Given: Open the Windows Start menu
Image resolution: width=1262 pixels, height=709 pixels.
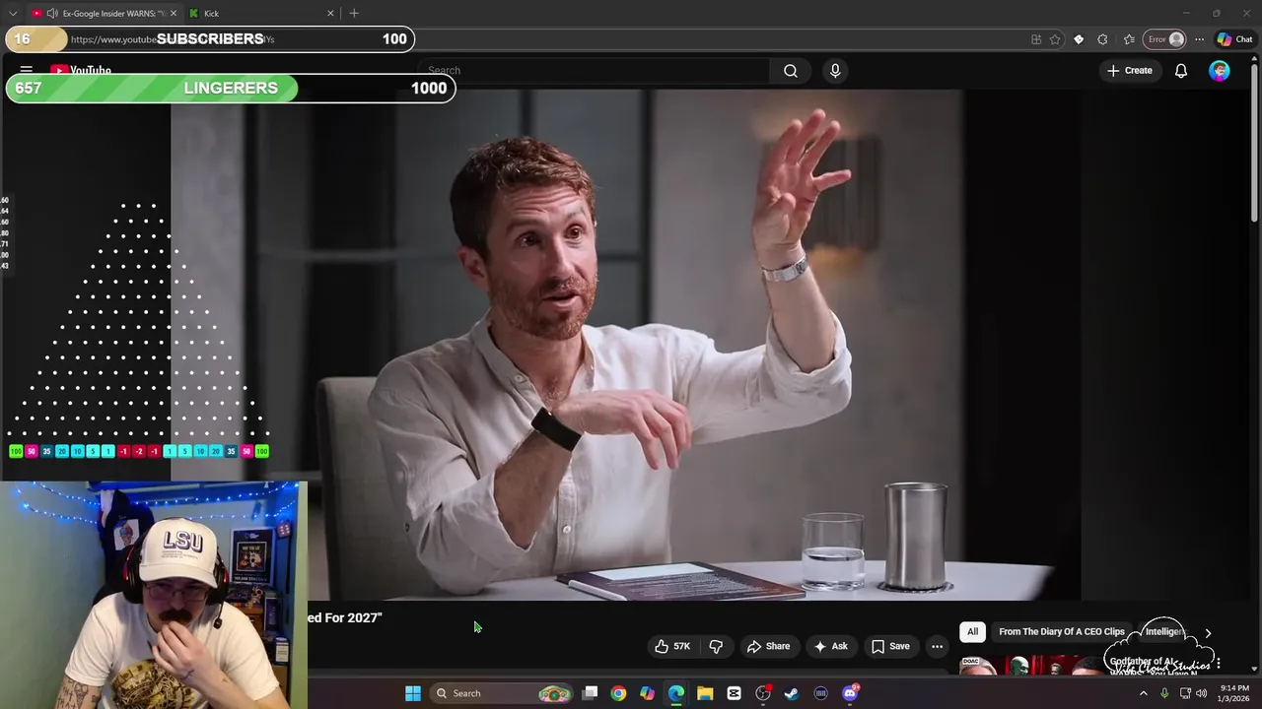Looking at the screenshot, I should [413, 693].
